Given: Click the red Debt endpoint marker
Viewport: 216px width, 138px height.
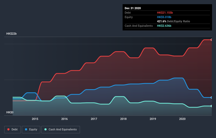Looking at the screenshot, I should 212,40.
